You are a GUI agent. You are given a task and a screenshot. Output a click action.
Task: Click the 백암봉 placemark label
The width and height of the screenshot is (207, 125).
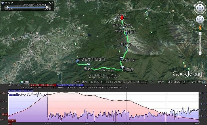pyautogui.click(x=126, y=44)
